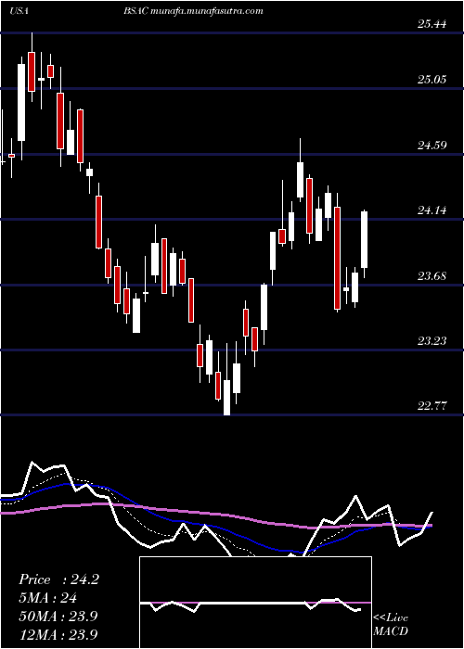Click the tall white candle near 25.05 at left
The width and height of the screenshot is (464, 649).
pyautogui.click(x=21, y=102)
